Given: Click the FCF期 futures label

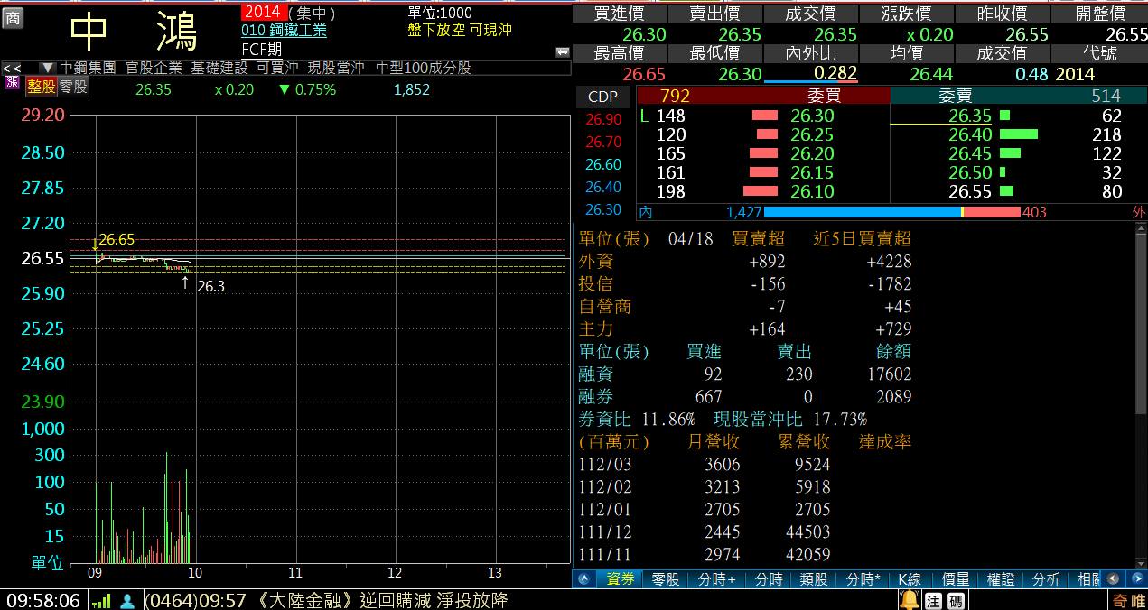Looking at the screenshot, I should tap(262, 50).
